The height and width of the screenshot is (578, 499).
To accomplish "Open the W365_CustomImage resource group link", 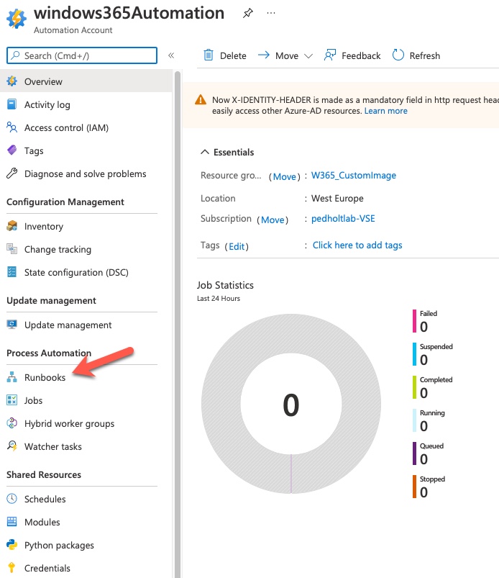I will coord(354,175).
